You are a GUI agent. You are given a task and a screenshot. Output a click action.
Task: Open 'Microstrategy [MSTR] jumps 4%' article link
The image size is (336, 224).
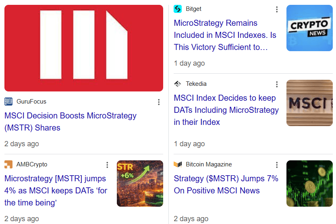56,191
